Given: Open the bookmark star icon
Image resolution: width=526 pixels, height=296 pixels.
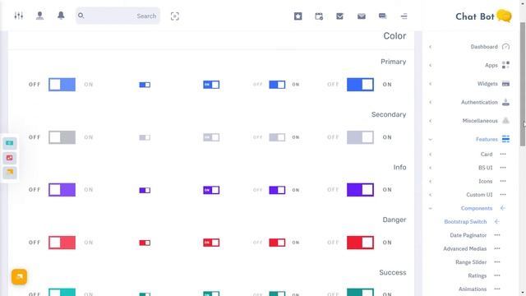Looking at the screenshot, I should [x=298, y=16].
